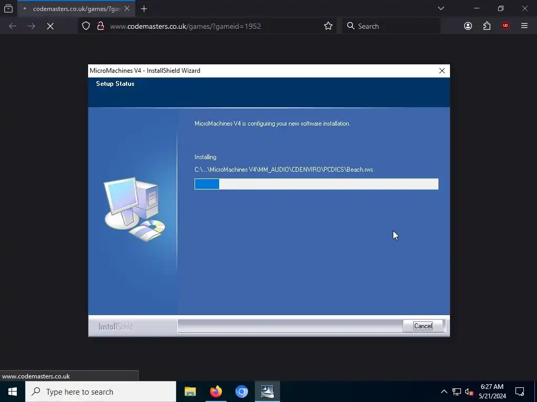Select the InstallShield setup taskbar icon
Viewport: 537px width, 402px height.
pos(267,392)
